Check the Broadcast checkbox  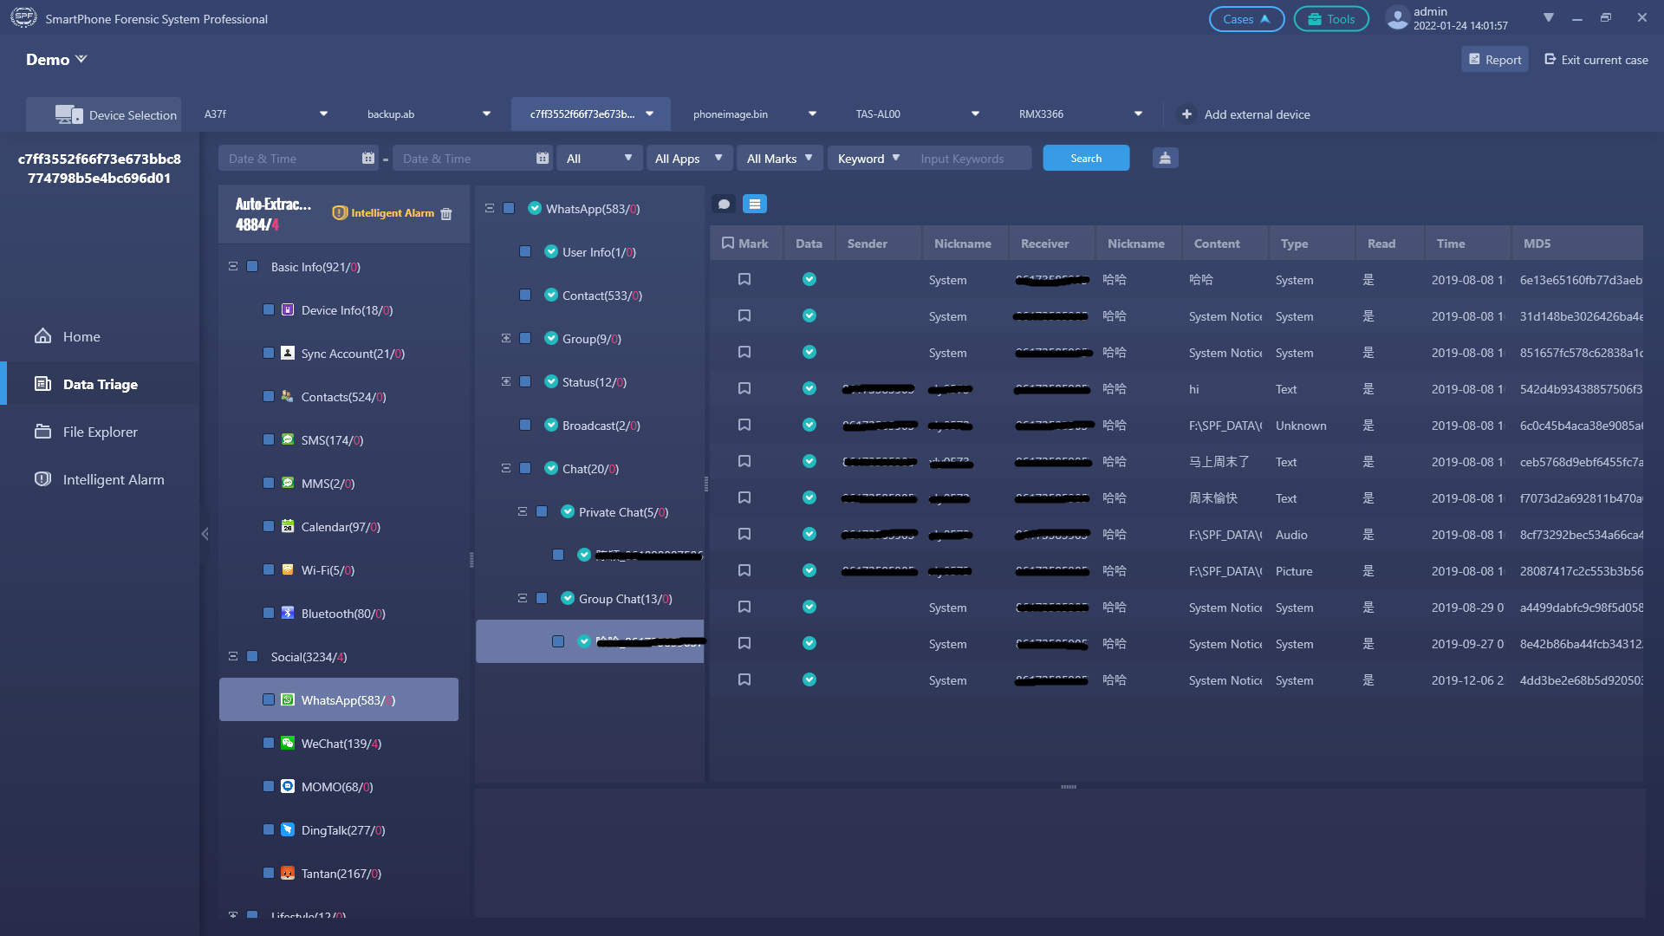pos(525,425)
